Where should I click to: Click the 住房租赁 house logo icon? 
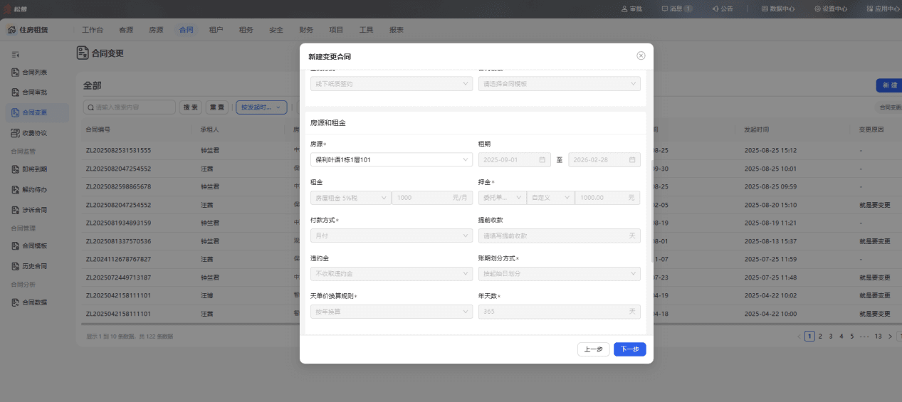pos(12,30)
